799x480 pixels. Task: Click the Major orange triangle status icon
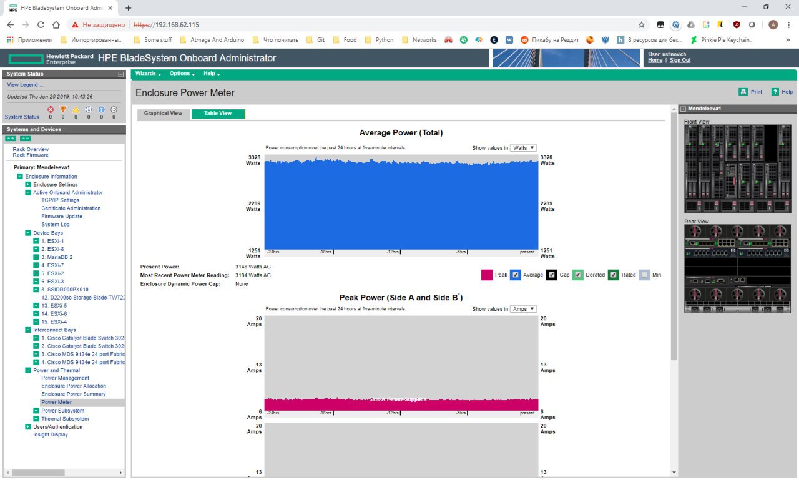(63, 110)
